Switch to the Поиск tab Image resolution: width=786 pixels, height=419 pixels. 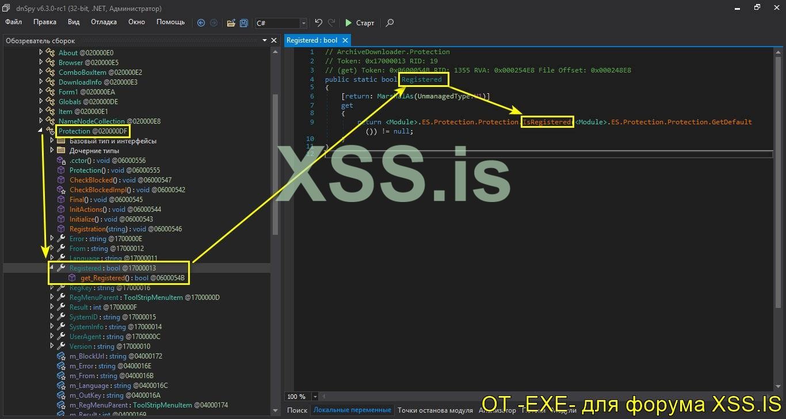click(x=297, y=410)
